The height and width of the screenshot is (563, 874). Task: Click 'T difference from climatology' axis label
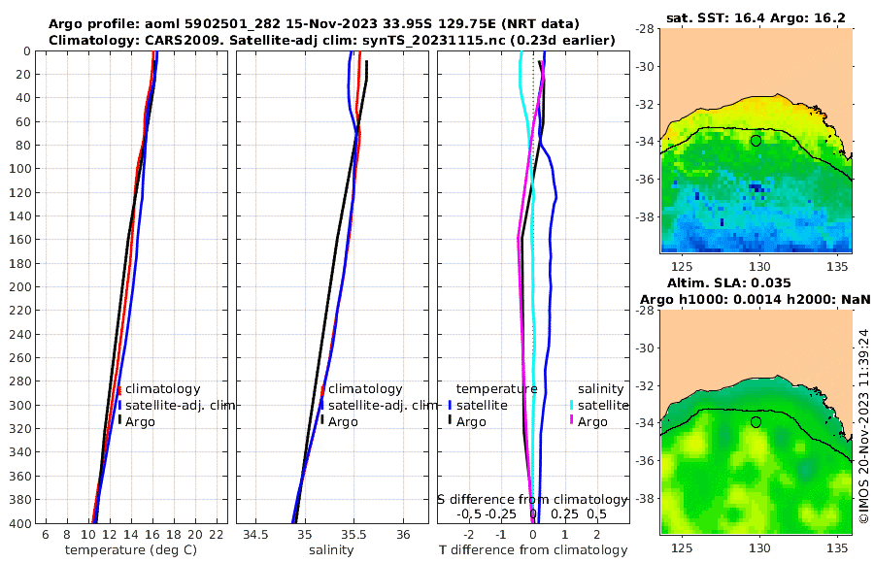pyautogui.click(x=533, y=550)
